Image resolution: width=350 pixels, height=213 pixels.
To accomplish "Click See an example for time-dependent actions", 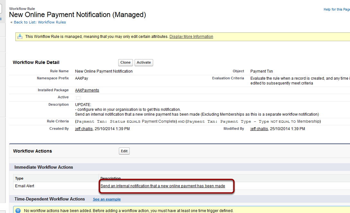I will [x=107, y=199].
